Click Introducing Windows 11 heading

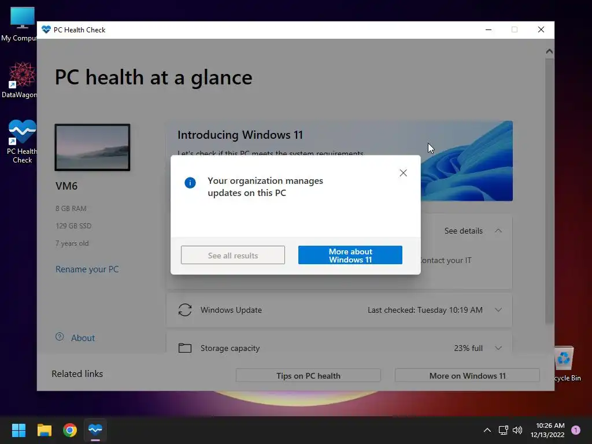click(x=240, y=135)
